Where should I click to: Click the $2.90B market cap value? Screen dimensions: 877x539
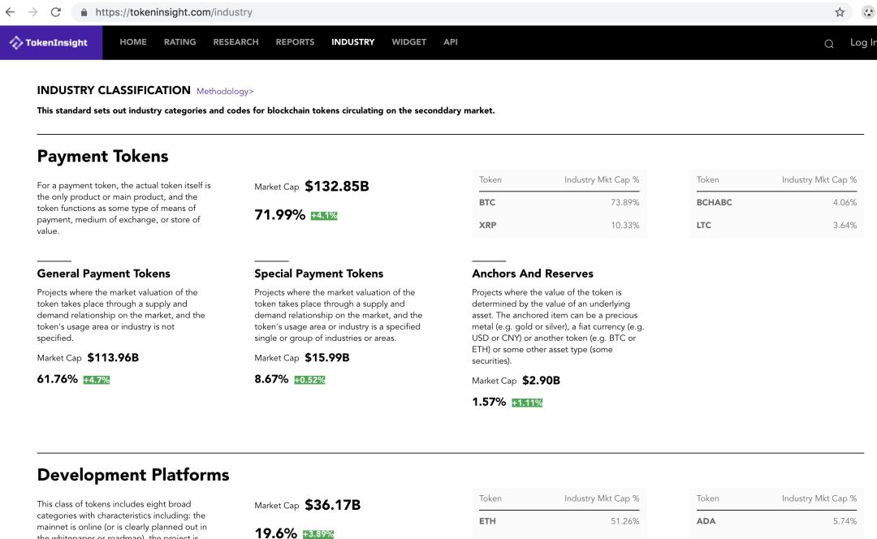pyautogui.click(x=541, y=380)
